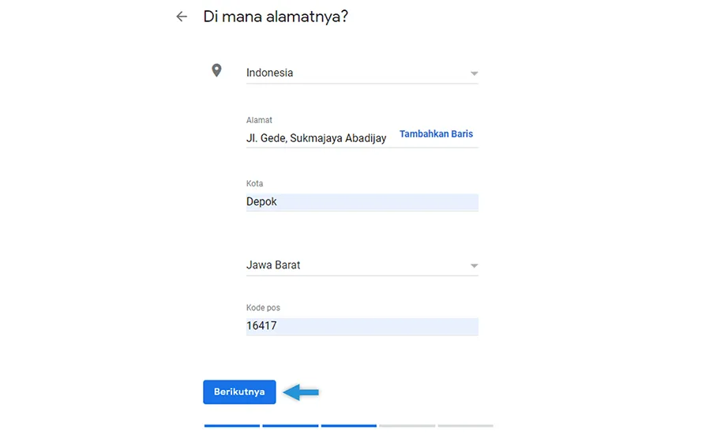Screen dimensions: 702x435
Task: Open the Indonesia country selector
Action: pos(362,73)
